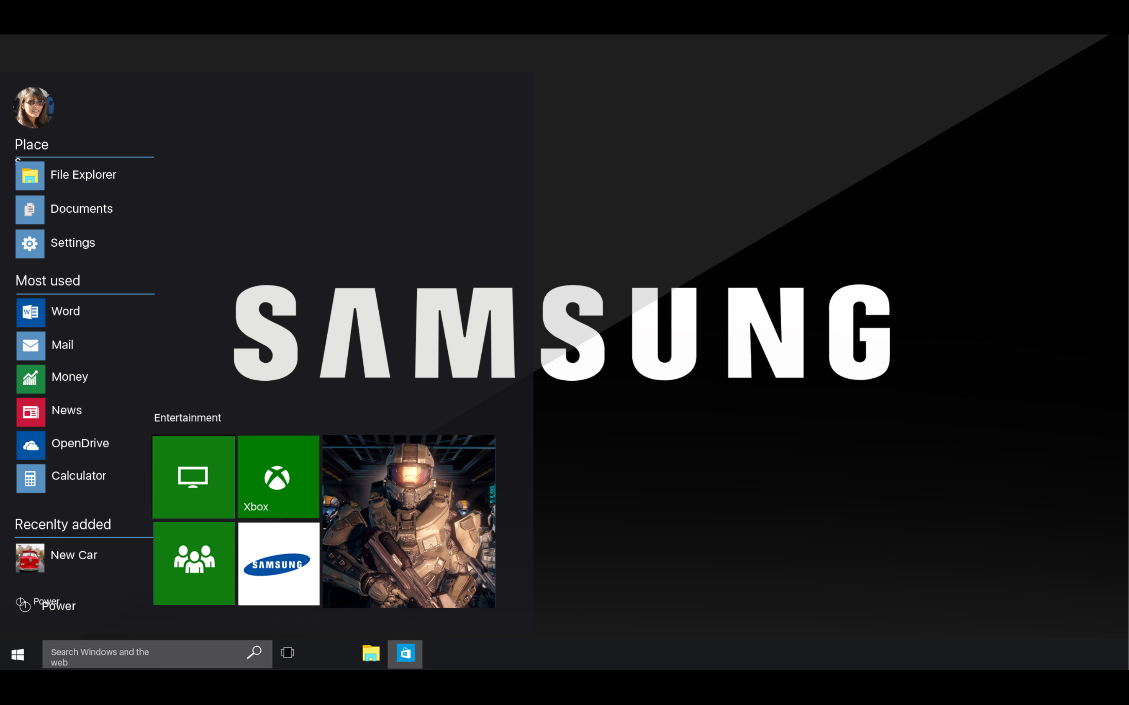Click the Entertainment group label
The height and width of the screenshot is (705, 1129).
pyautogui.click(x=187, y=418)
